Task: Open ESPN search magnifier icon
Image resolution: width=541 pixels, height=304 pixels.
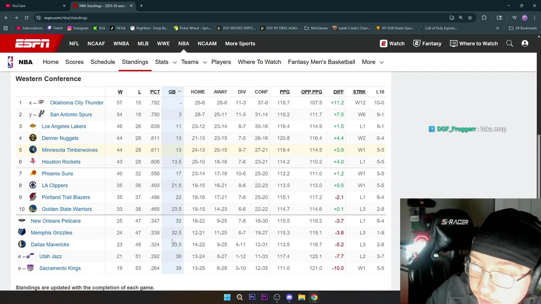Action: click(x=510, y=43)
